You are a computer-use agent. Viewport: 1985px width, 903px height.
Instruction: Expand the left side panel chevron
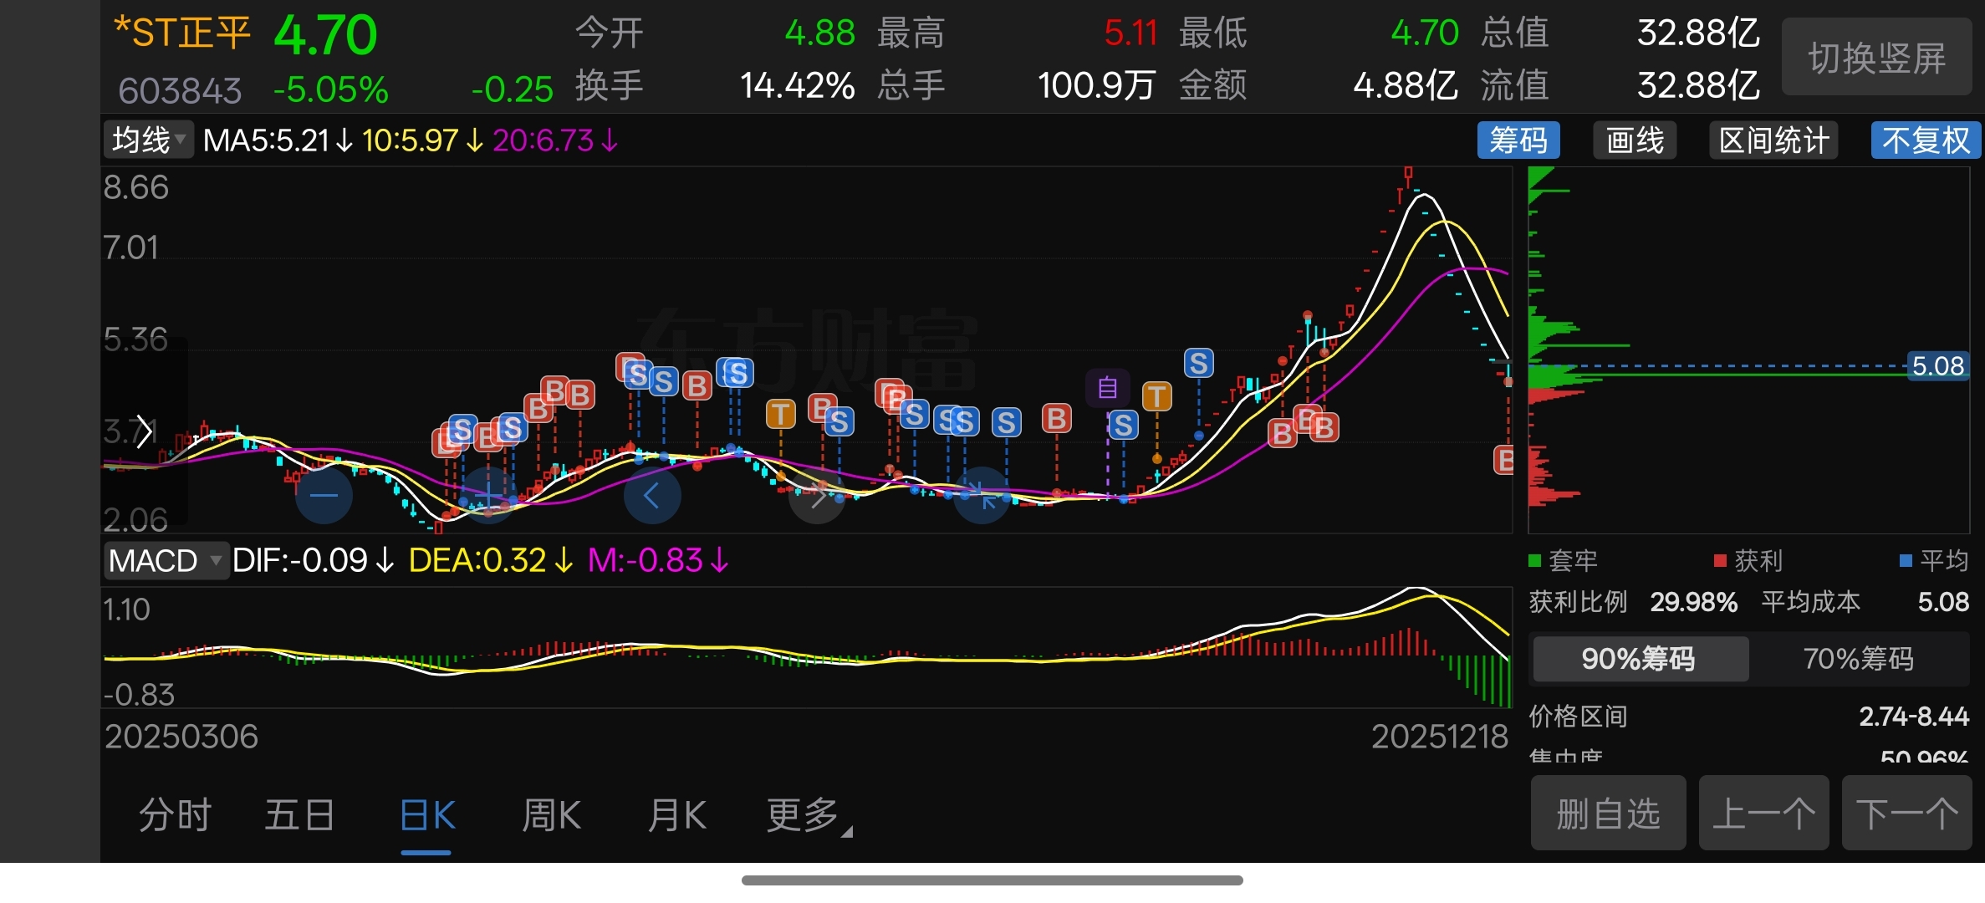point(144,431)
